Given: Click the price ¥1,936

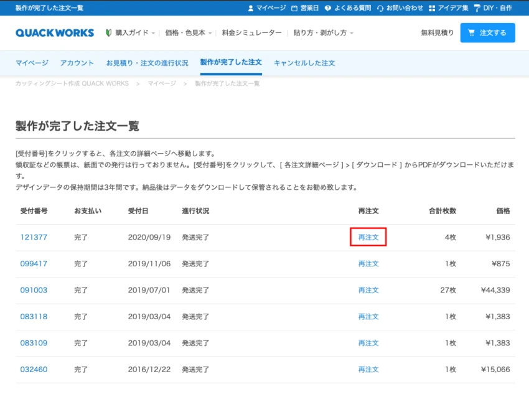Looking at the screenshot, I should coord(498,237).
